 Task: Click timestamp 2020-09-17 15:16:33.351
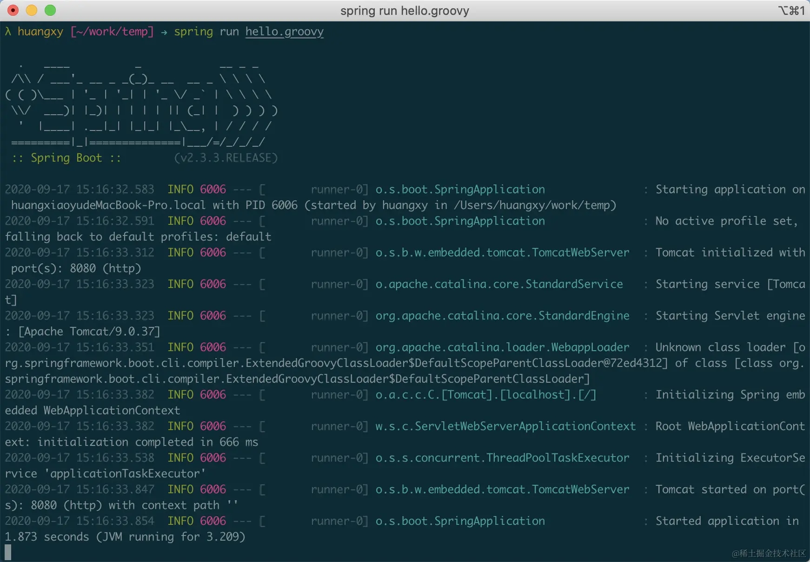(80, 347)
